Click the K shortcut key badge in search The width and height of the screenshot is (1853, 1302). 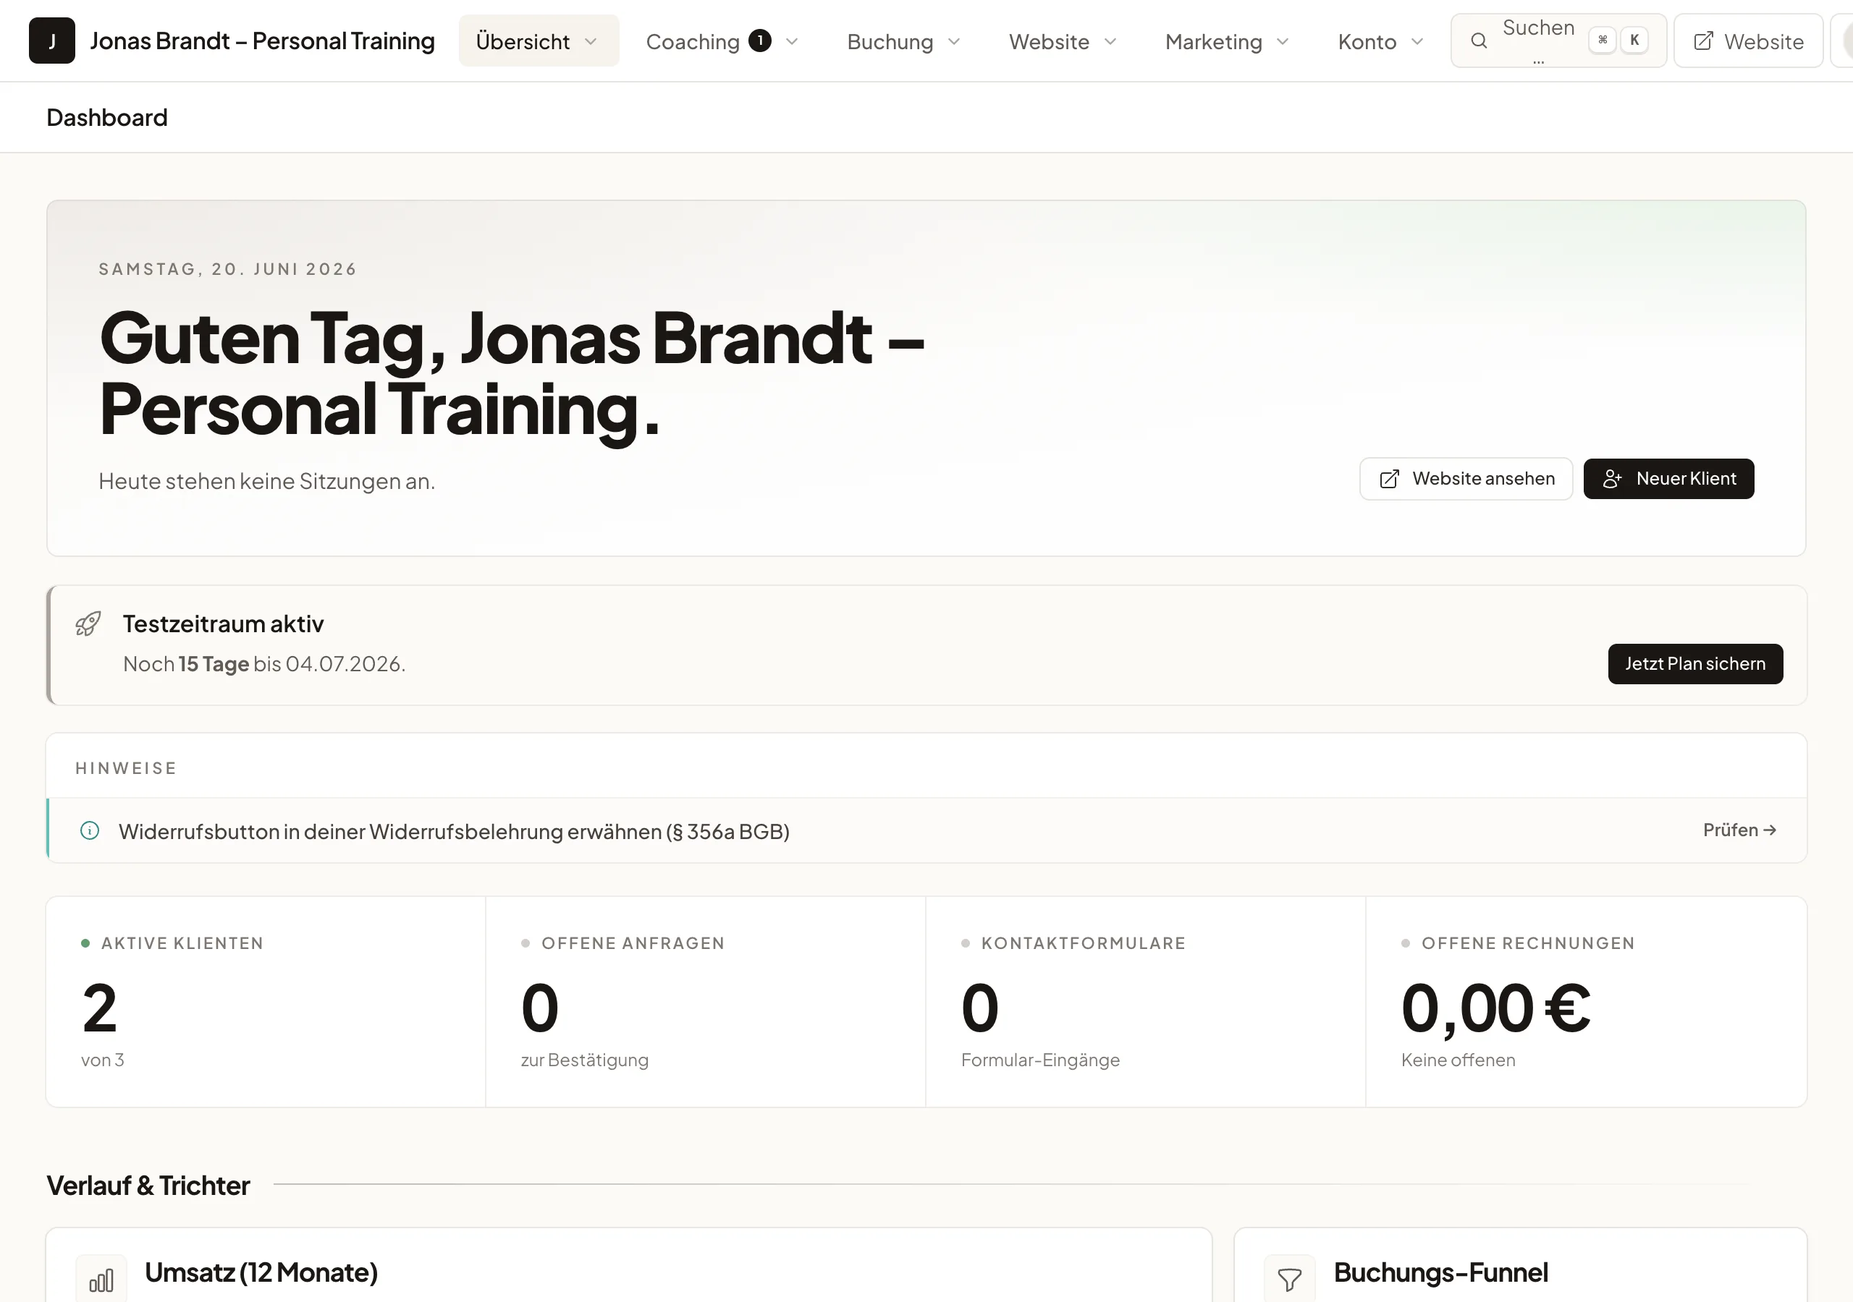[1634, 41]
